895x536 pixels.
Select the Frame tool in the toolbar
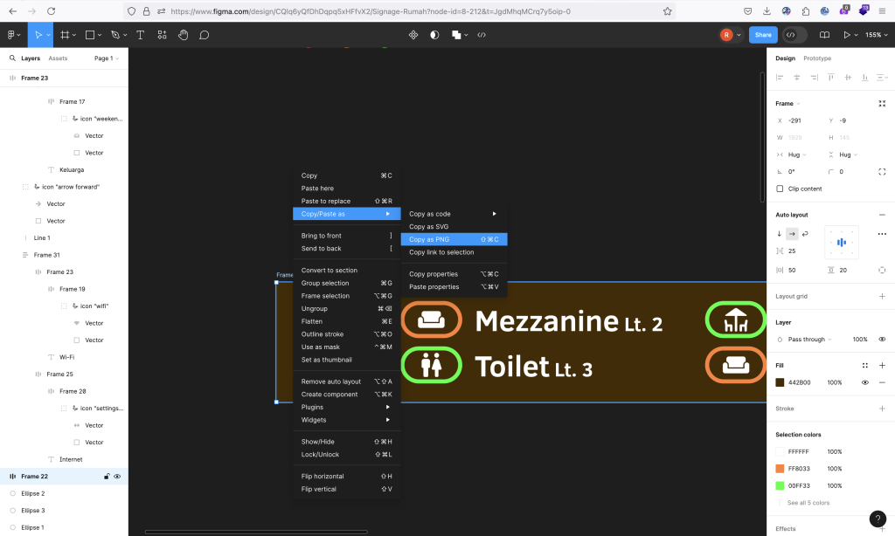tap(66, 35)
